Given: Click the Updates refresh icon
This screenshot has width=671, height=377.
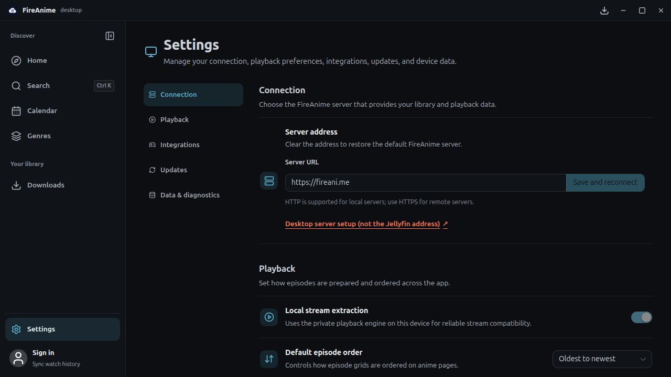Looking at the screenshot, I should (152, 170).
